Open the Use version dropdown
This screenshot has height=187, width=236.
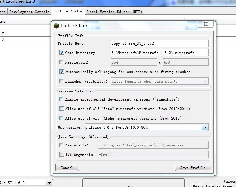point(205,127)
